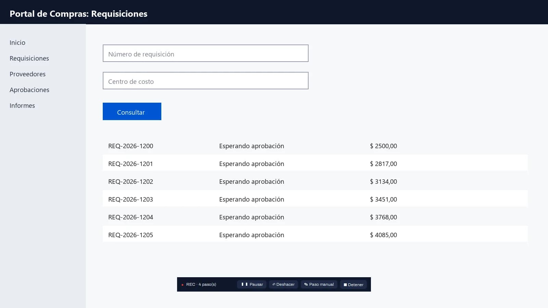548x308 pixels.
Task: Pause the recording with Pausar
Action: click(x=252, y=284)
